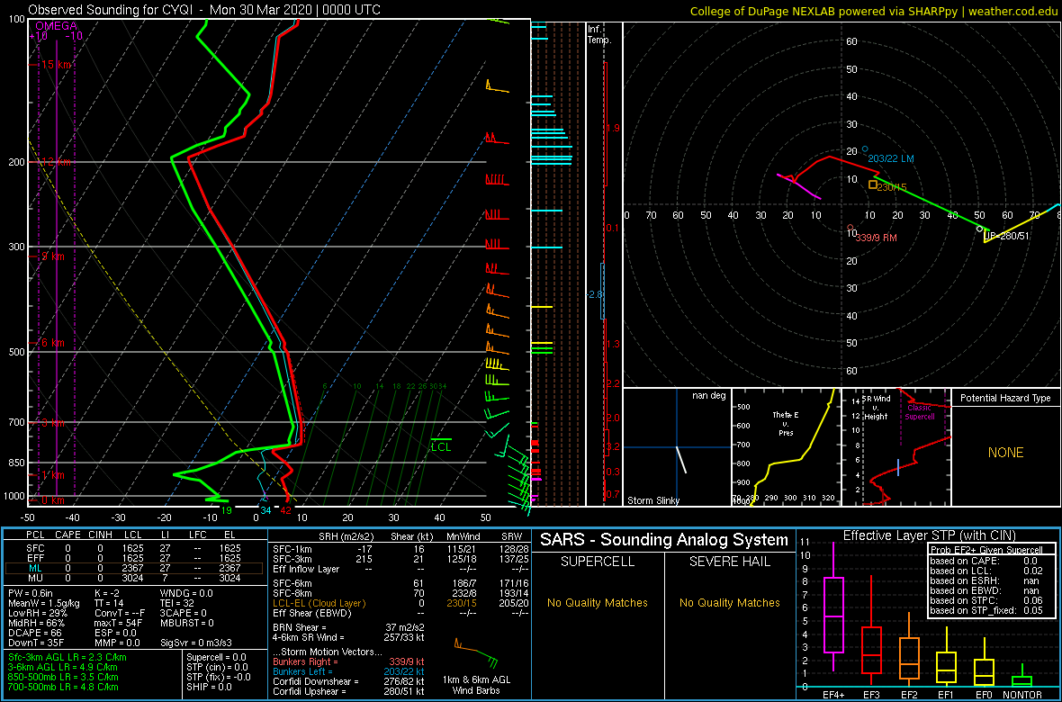This screenshot has height=702, width=1062.
Task: Click the Storm Slinky panel
Action: [677, 447]
